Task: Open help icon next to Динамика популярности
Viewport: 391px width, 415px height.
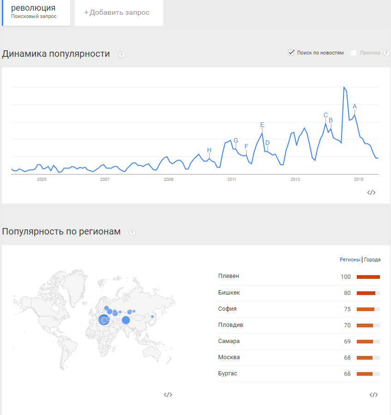Action: pos(122,54)
